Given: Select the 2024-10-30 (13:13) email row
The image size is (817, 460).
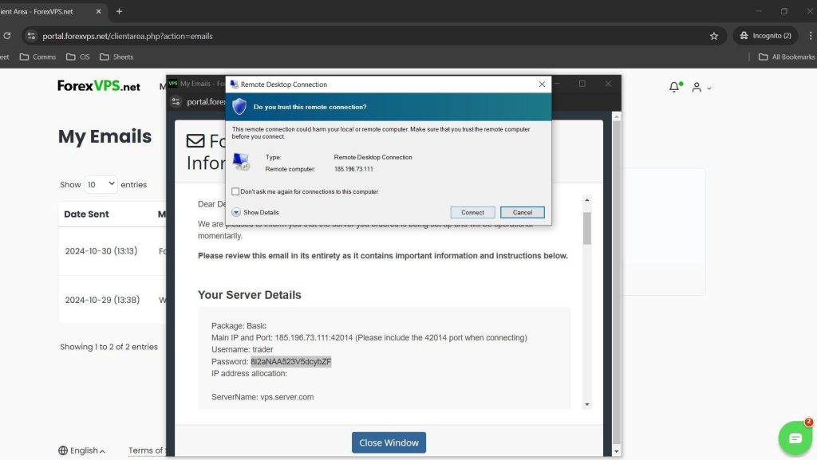Looking at the screenshot, I should pos(112,251).
